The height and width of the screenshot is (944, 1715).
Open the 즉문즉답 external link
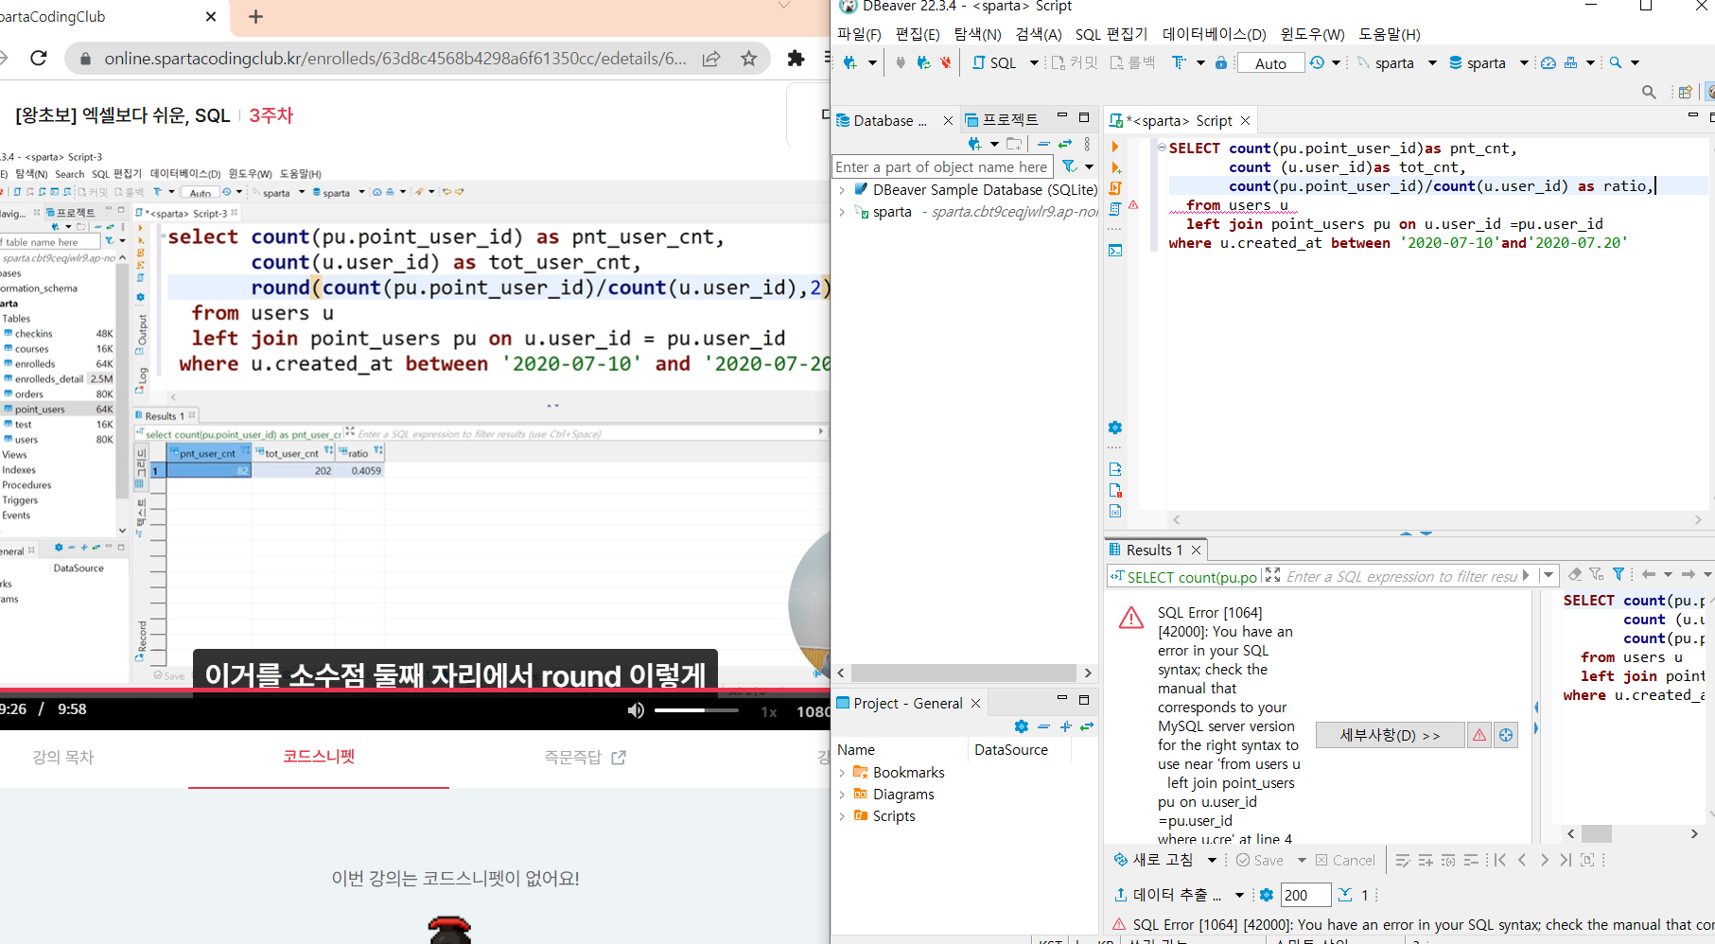pos(585,757)
